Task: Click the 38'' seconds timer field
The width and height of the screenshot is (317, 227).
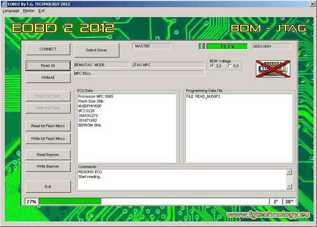Action: click(289, 201)
